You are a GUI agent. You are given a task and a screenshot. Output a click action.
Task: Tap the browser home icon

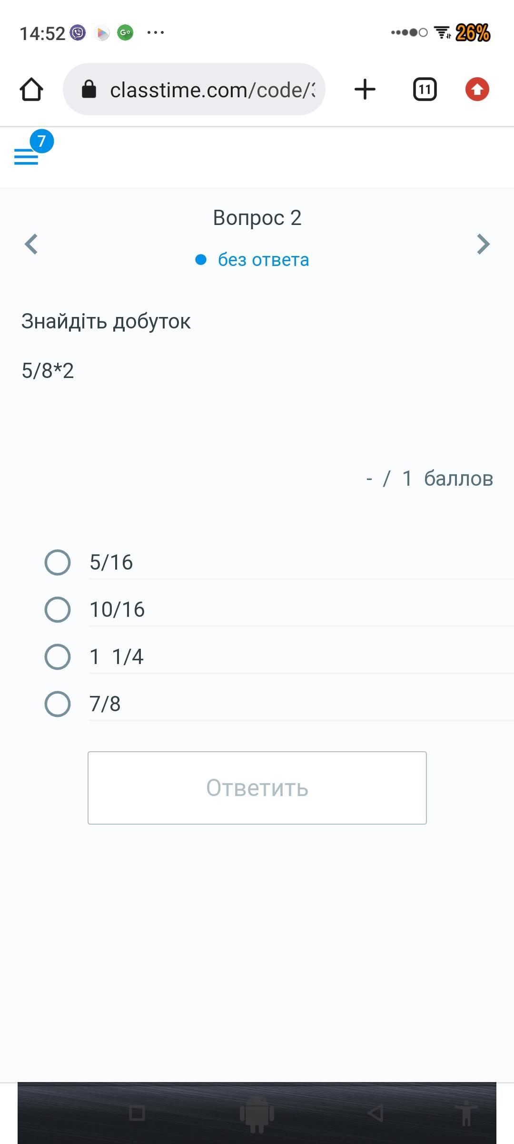[31, 89]
